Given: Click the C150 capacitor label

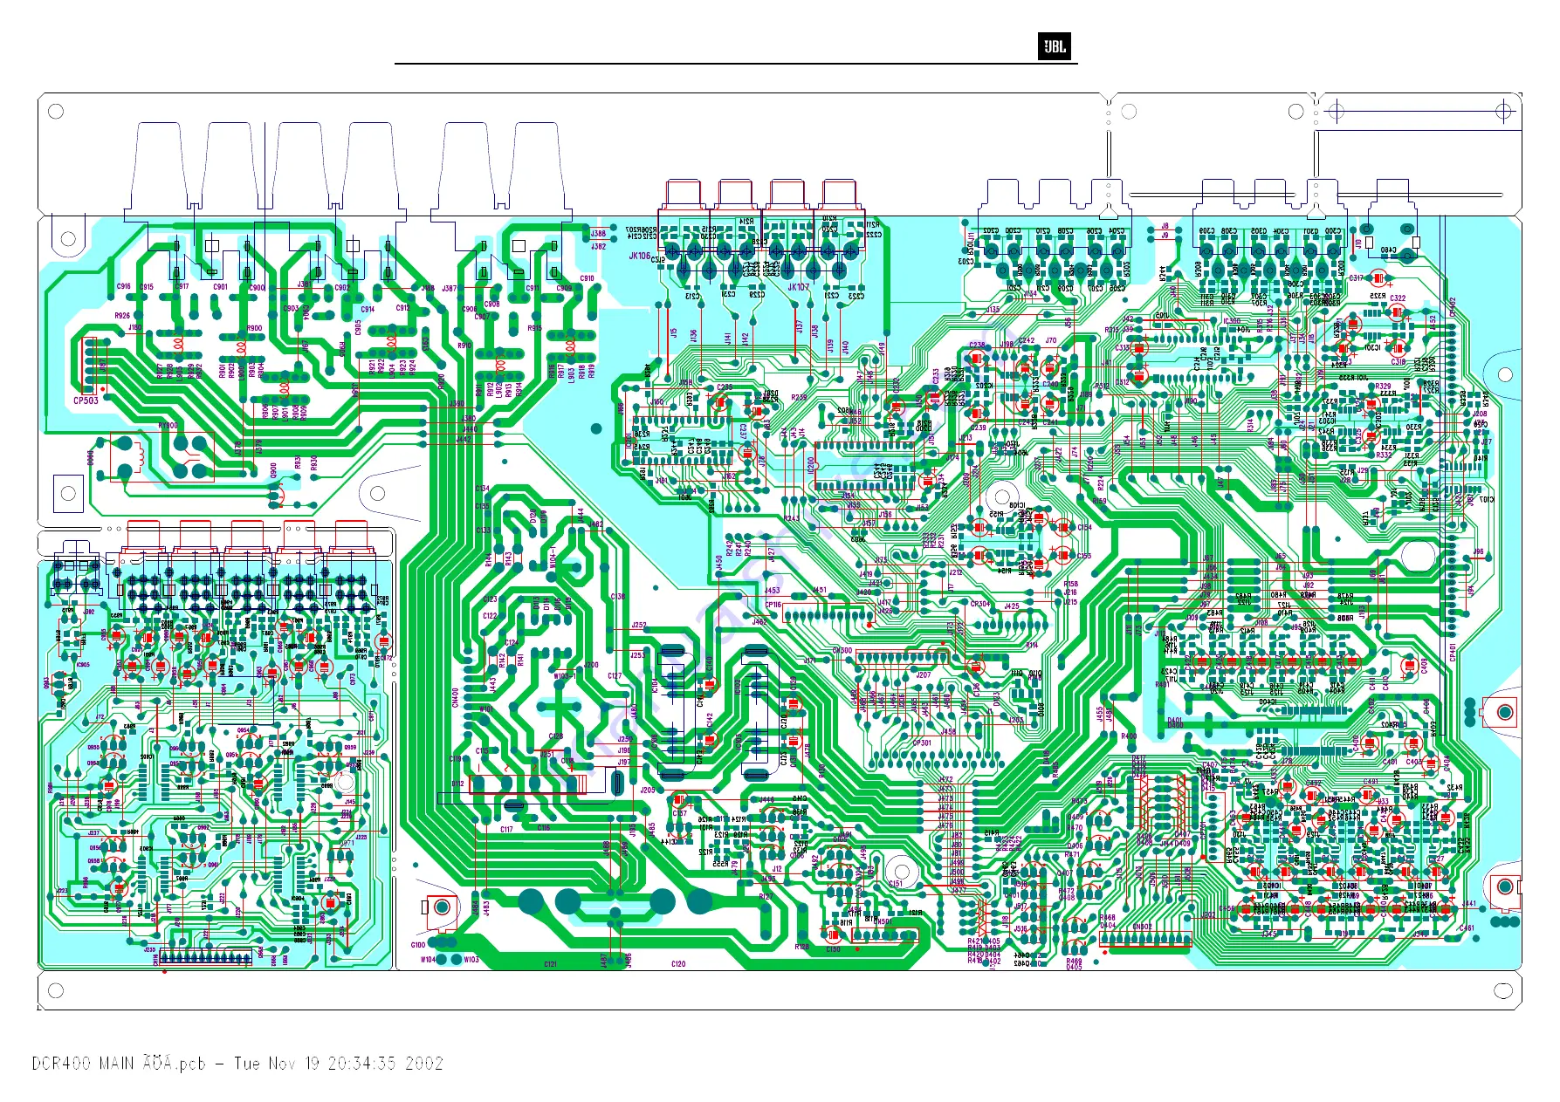Looking at the screenshot, I should (x=833, y=949).
